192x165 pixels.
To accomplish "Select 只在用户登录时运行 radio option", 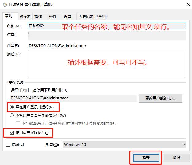I will tap(32, 107).
